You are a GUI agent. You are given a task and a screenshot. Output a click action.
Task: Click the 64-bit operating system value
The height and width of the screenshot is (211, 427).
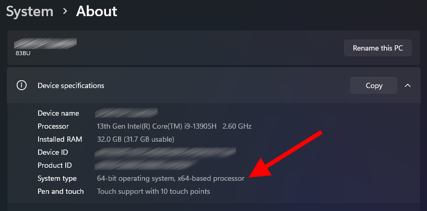click(x=171, y=178)
